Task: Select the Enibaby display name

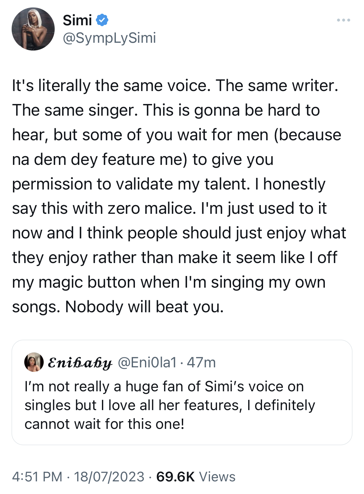Action: [80, 363]
